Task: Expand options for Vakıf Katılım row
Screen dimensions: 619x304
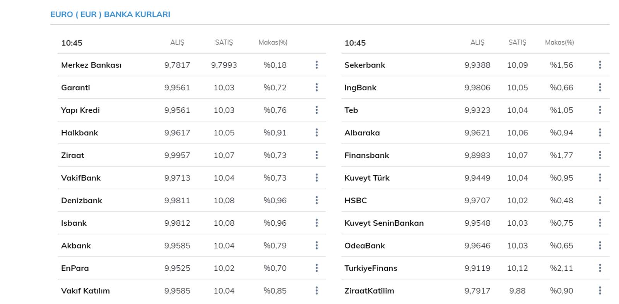Action: [x=316, y=290]
